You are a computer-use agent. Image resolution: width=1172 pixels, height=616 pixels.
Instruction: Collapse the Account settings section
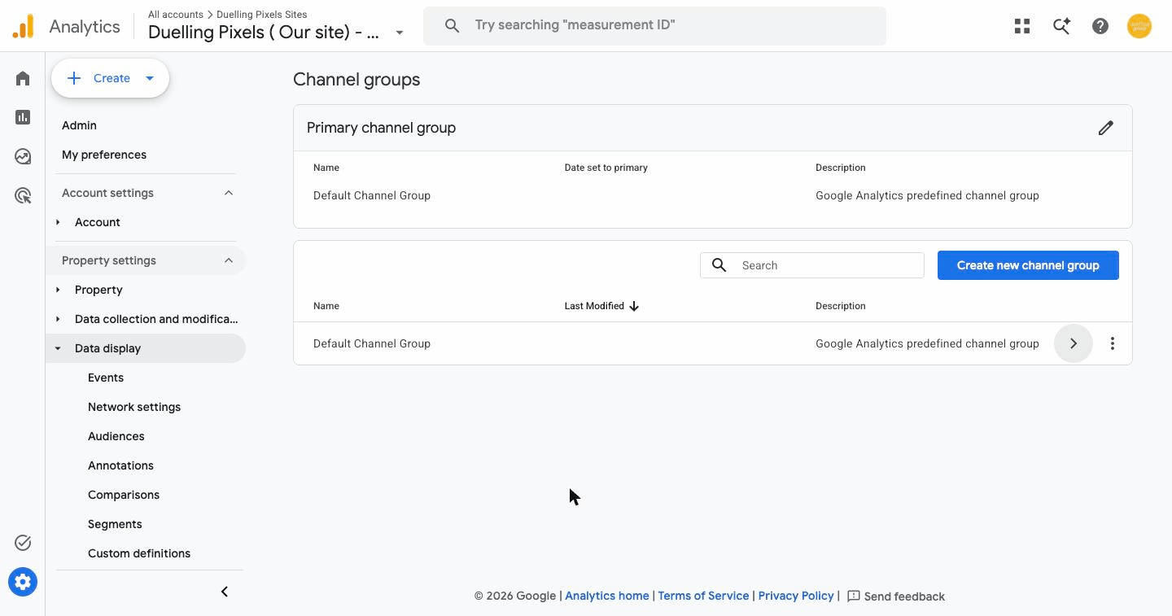[x=229, y=193]
